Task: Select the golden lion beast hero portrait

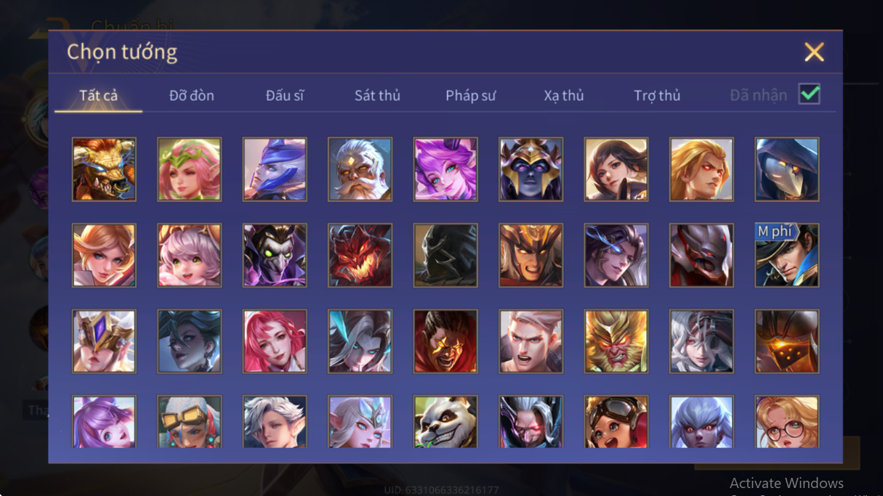Action: click(x=104, y=169)
